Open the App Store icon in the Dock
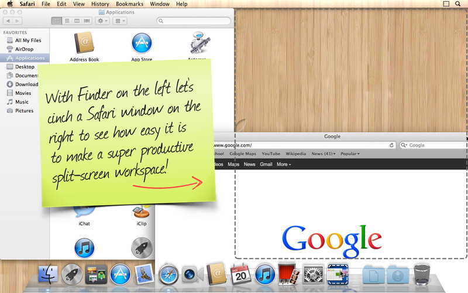The width and height of the screenshot is (468, 293). [x=121, y=274]
